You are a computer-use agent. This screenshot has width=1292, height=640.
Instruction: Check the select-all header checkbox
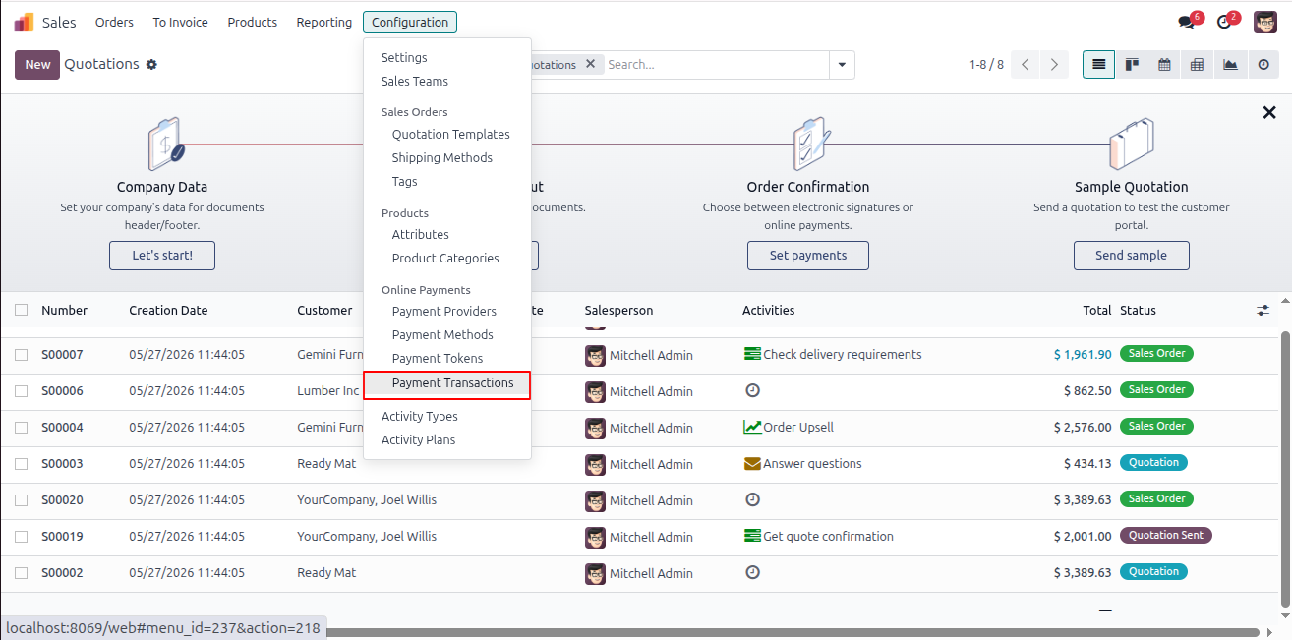tap(22, 310)
